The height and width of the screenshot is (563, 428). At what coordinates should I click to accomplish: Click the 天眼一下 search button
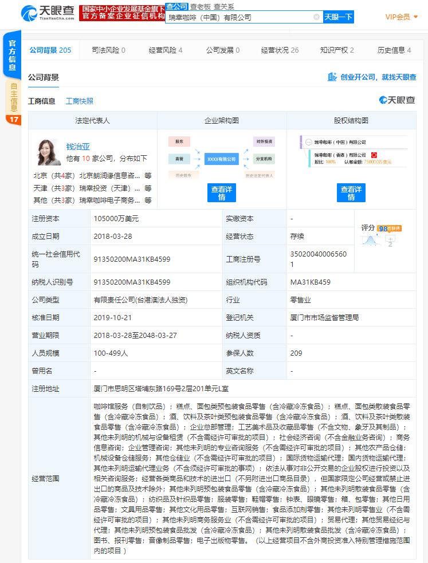pyautogui.click(x=338, y=17)
